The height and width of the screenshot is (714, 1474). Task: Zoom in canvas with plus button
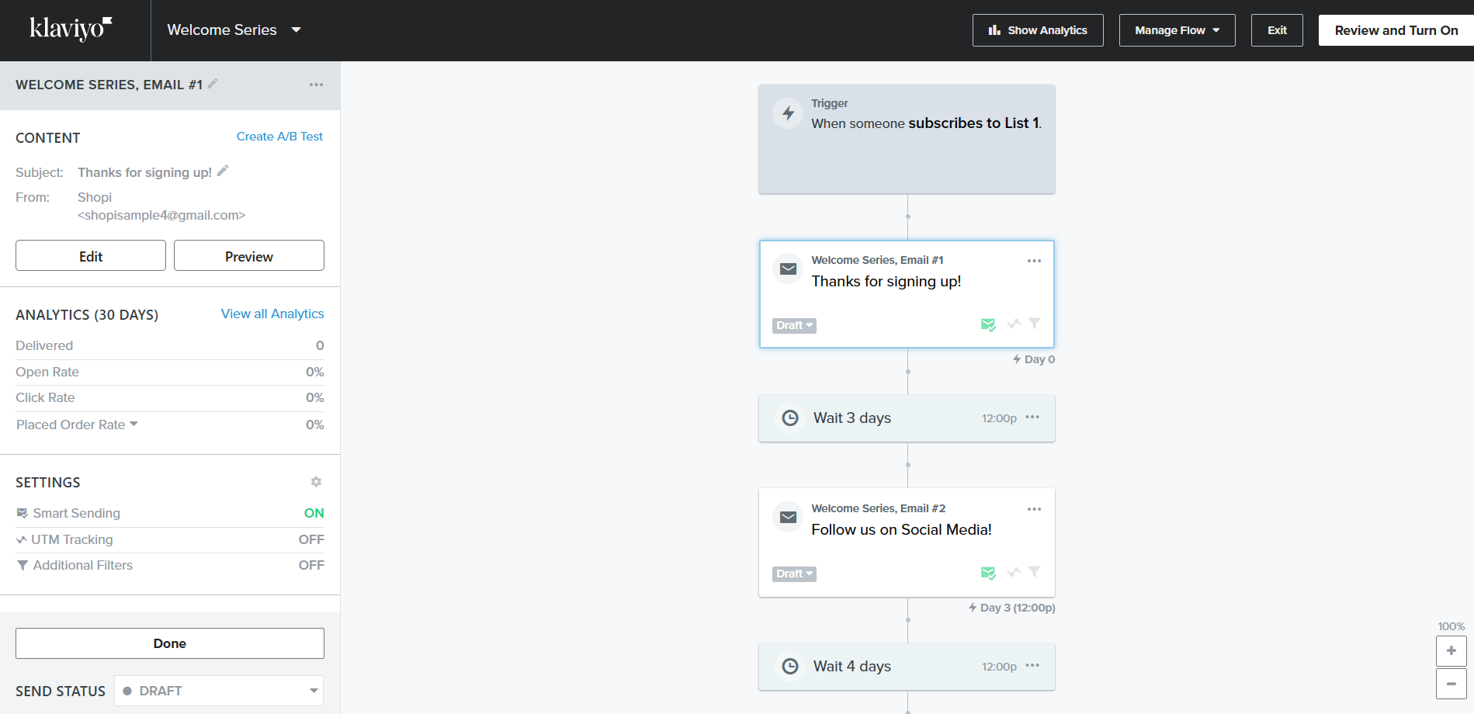(1451, 651)
